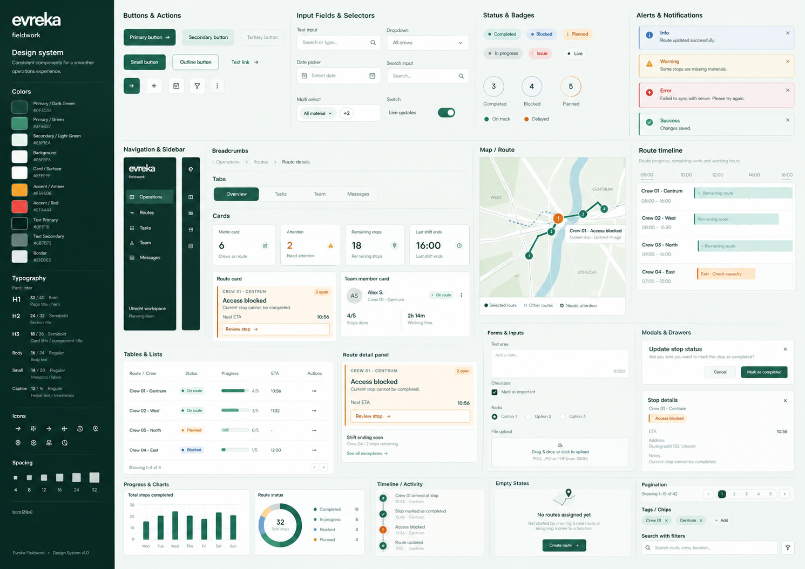The width and height of the screenshot is (805, 569).
Task: Select radio Option 2
Action: pos(529,416)
